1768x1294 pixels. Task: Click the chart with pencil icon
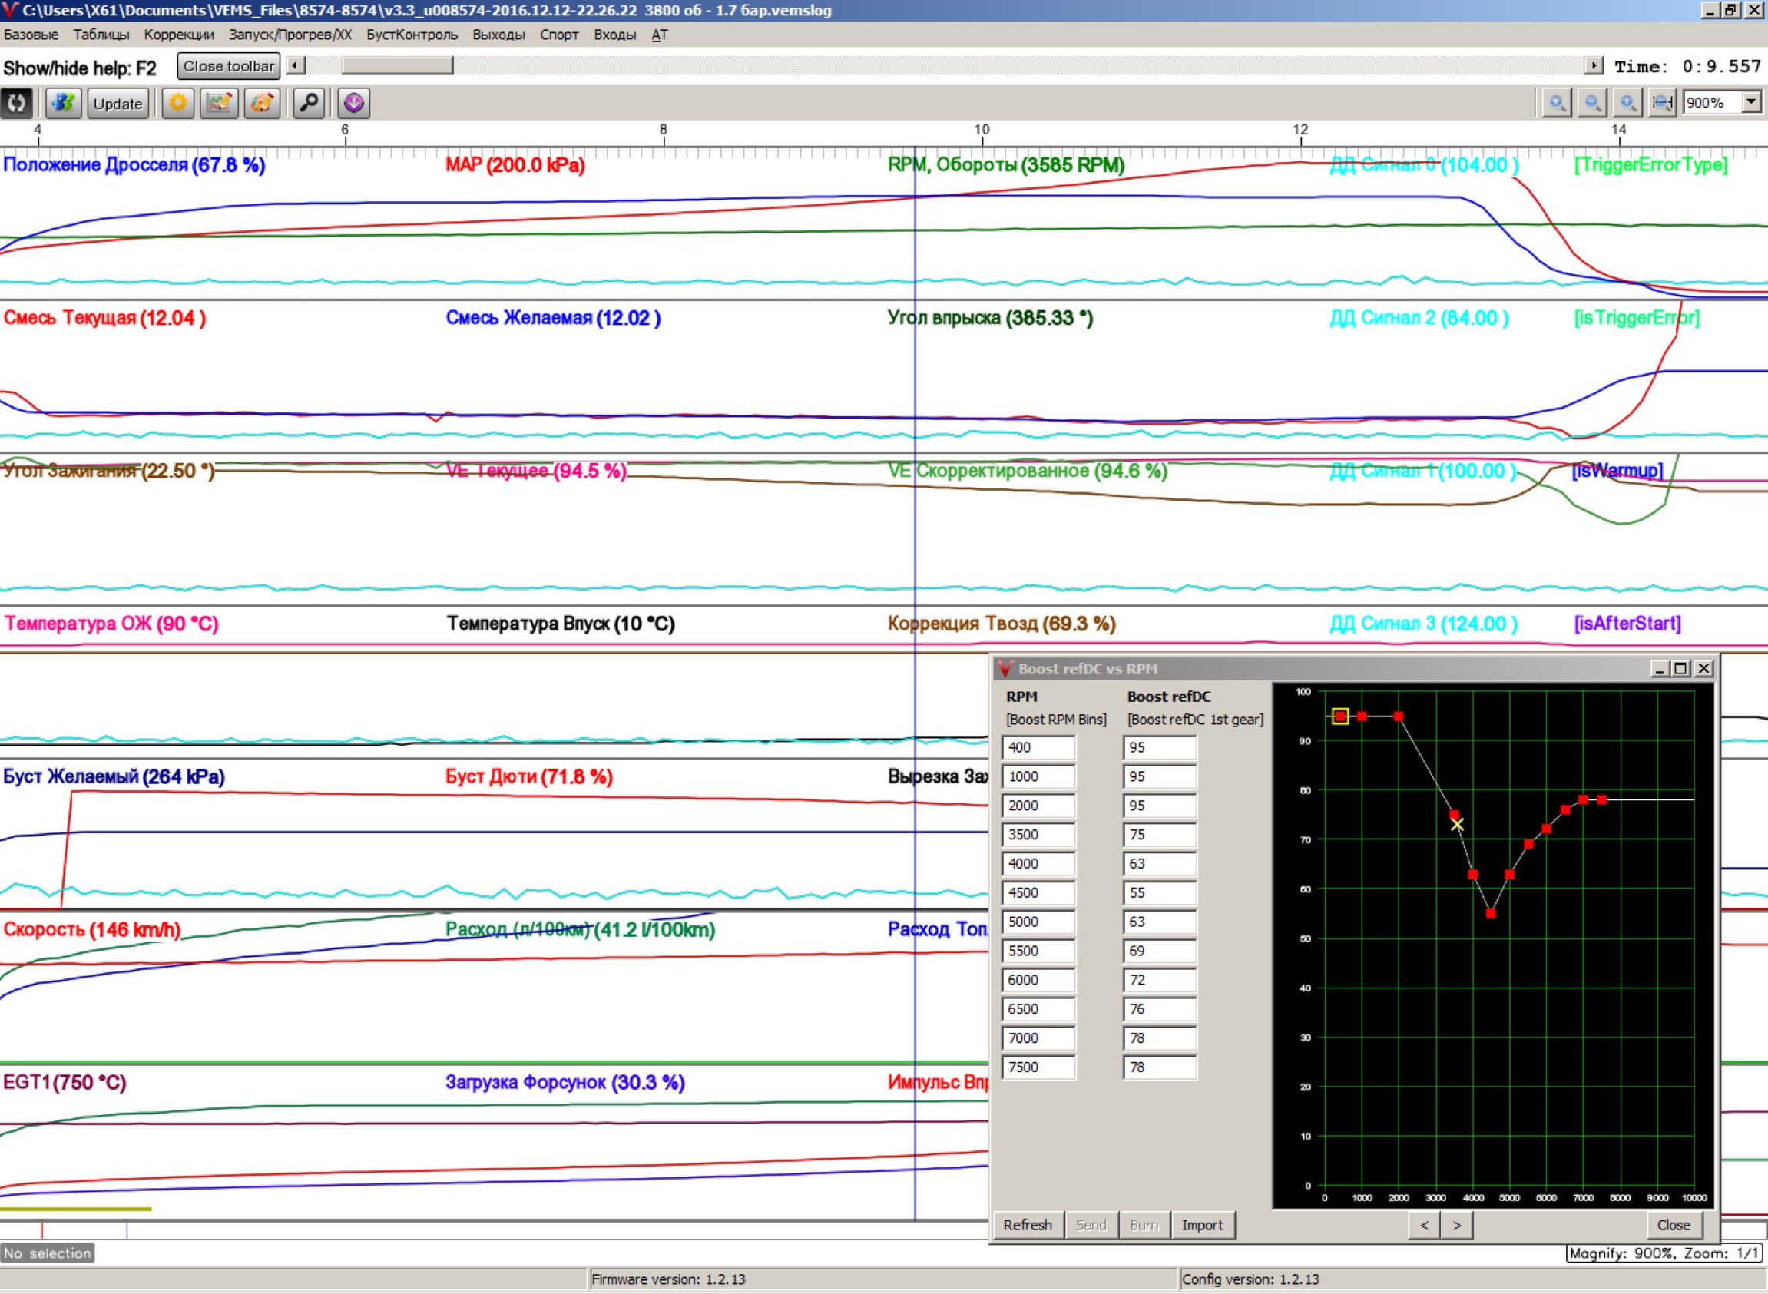pos(220,104)
